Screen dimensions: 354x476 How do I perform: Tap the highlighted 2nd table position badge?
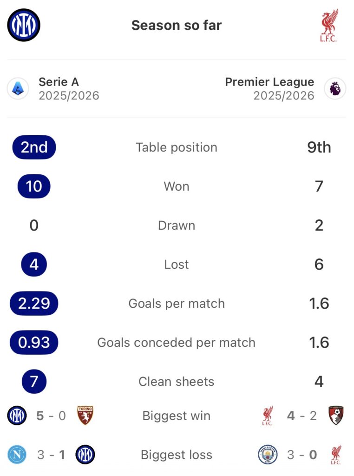point(34,147)
